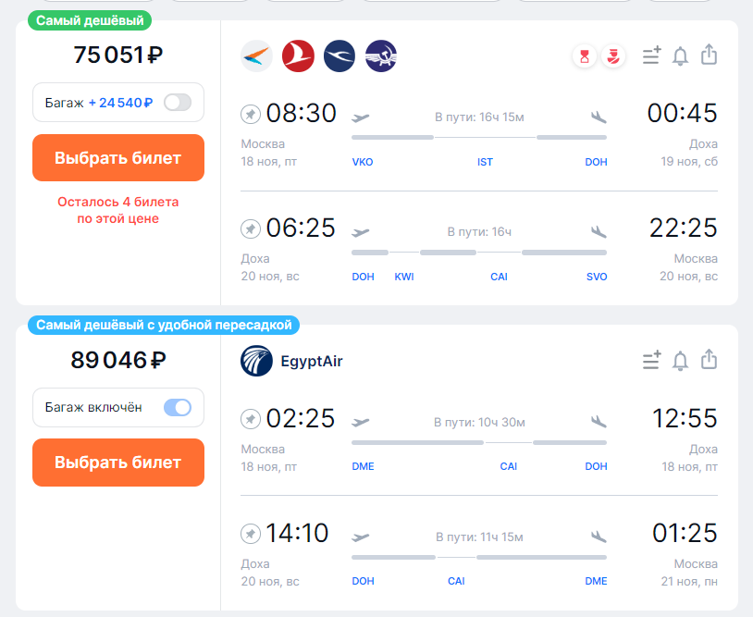Pin the 02:25 EgyptAir departure flight
753x617 pixels.
(x=250, y=419)
